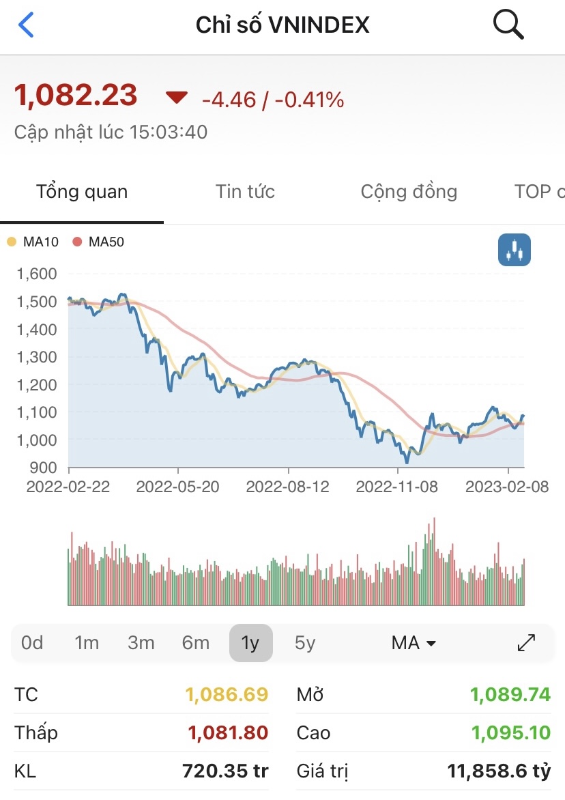Select the 1y time range
565x800 pixels.
[x=250, y=643]
